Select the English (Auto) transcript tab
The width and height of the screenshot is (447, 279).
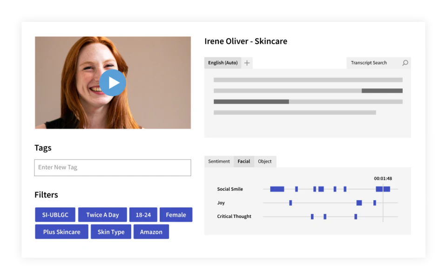pyautogui.click(x=223, y=62)
